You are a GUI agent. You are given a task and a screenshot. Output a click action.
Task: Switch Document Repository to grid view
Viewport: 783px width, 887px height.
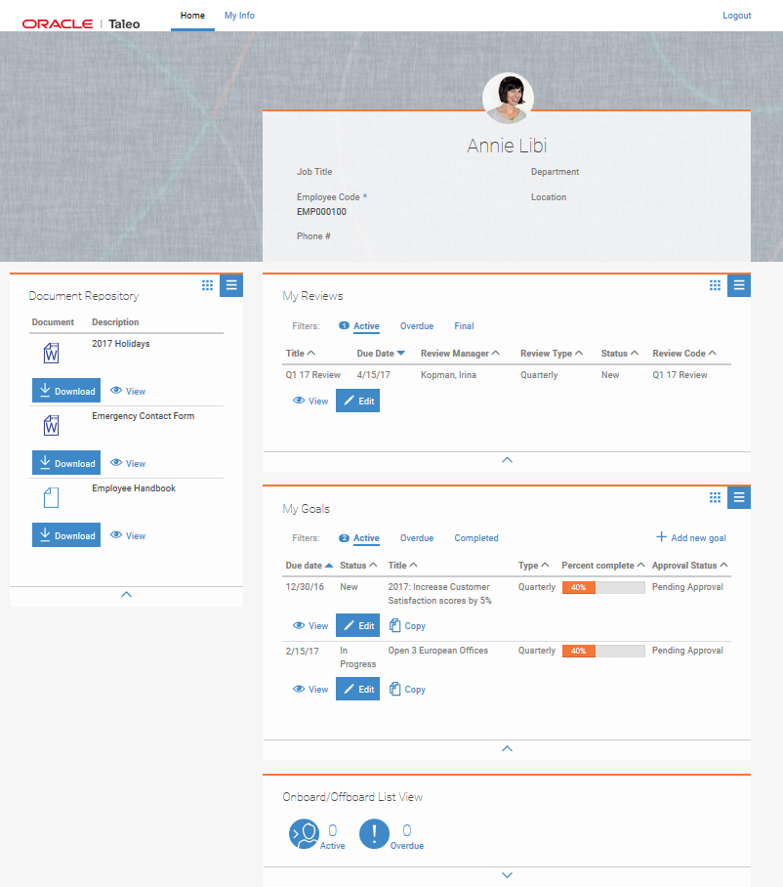[x=208, y=285]
